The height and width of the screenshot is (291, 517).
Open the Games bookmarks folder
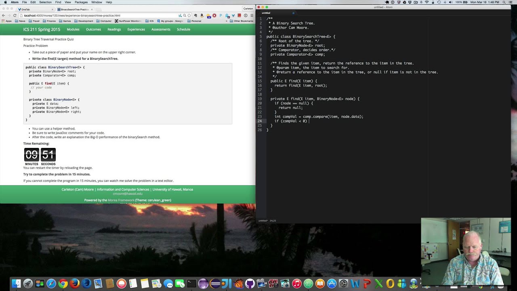click(65, 21)
